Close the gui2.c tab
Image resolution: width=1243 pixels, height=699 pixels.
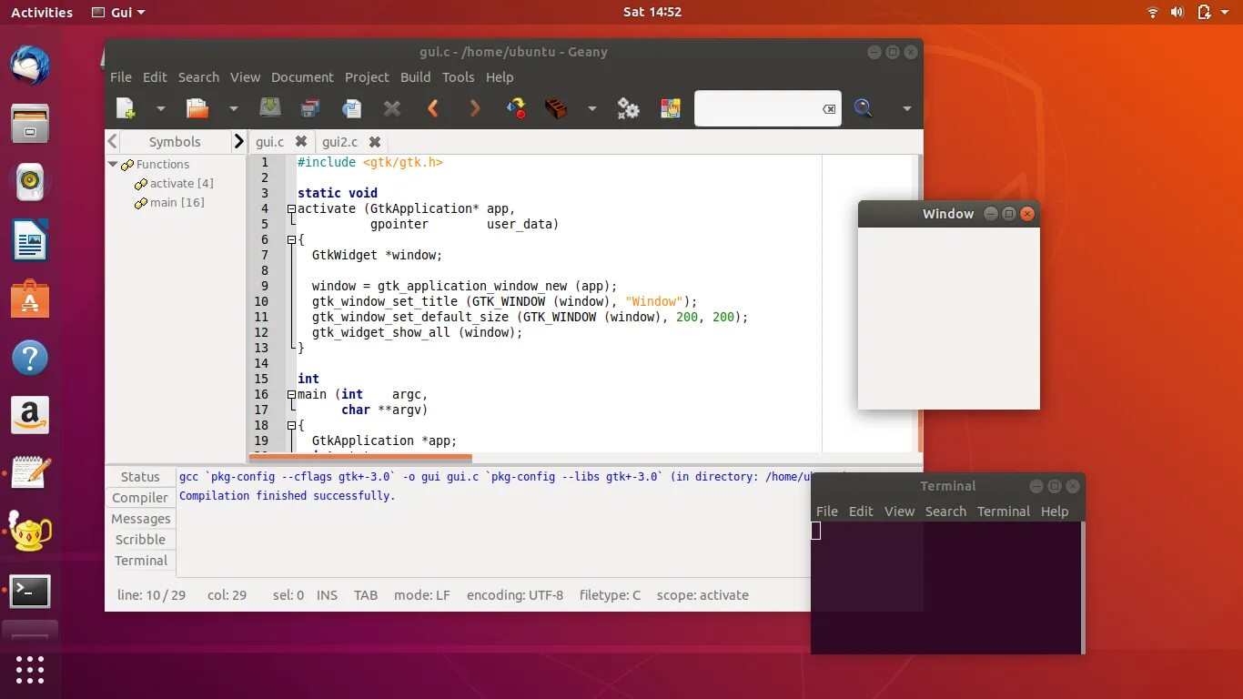click(x=375, y=142)
